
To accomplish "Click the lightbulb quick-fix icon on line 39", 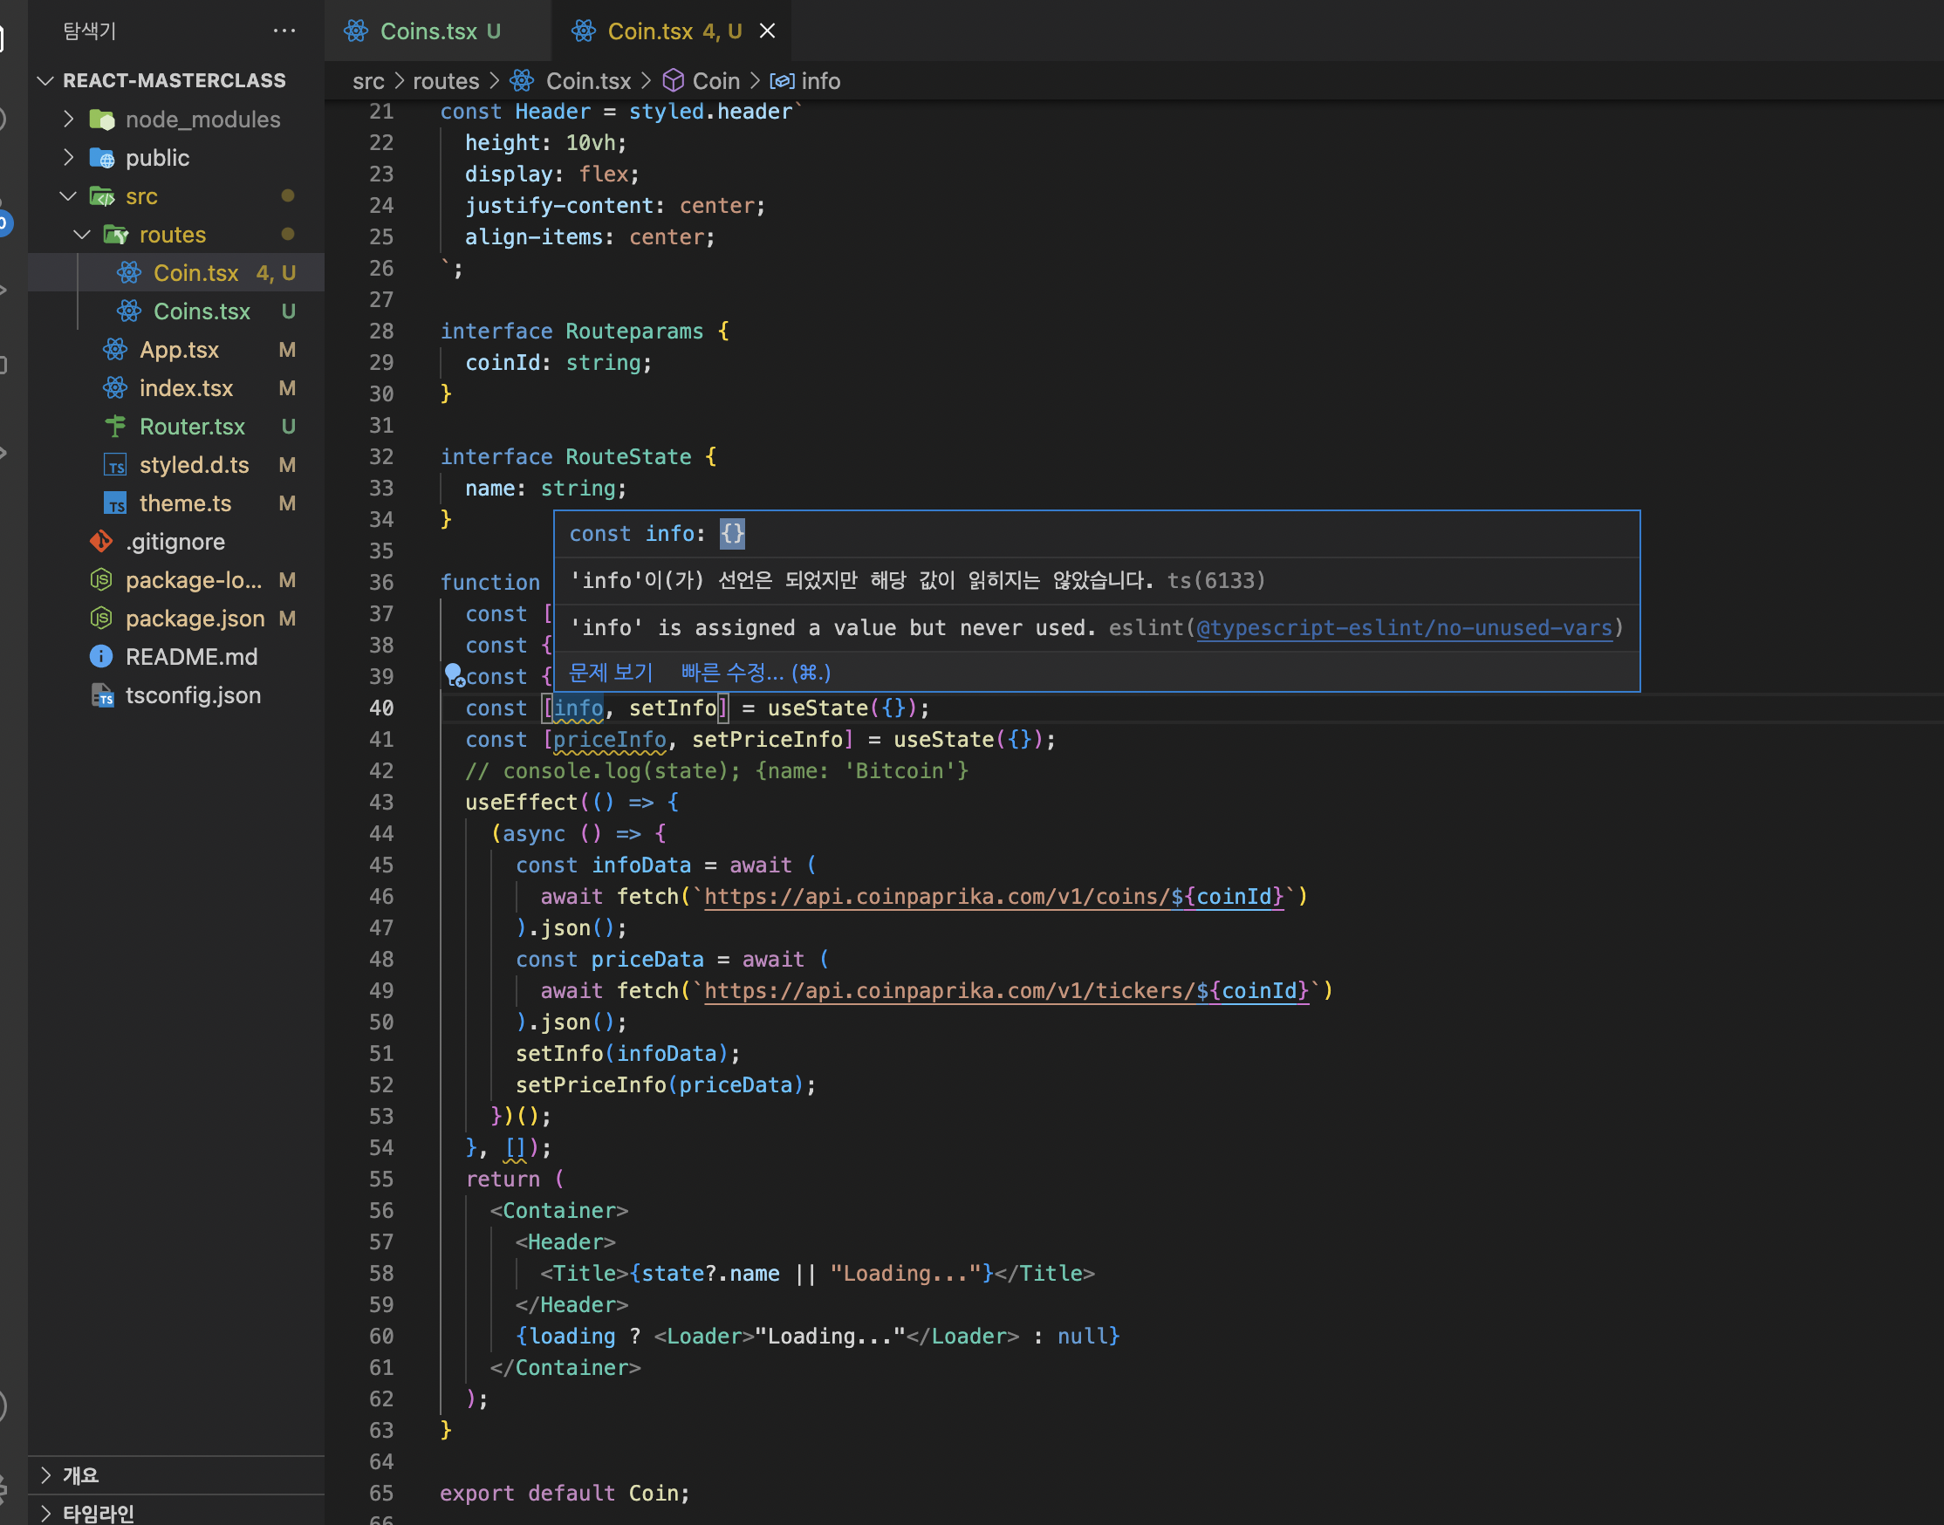I will click(x=454, y=674).
